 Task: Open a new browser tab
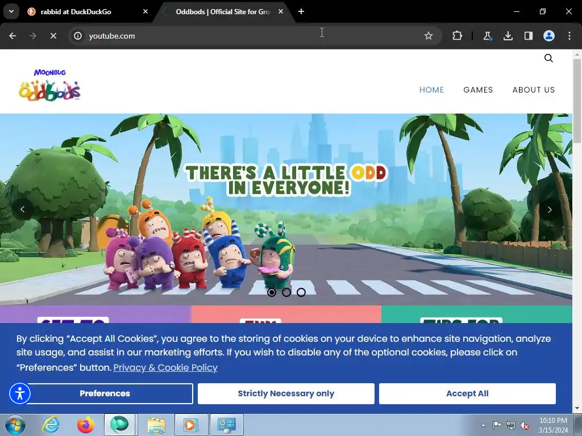pyautogui.click(x=301, y=11)
